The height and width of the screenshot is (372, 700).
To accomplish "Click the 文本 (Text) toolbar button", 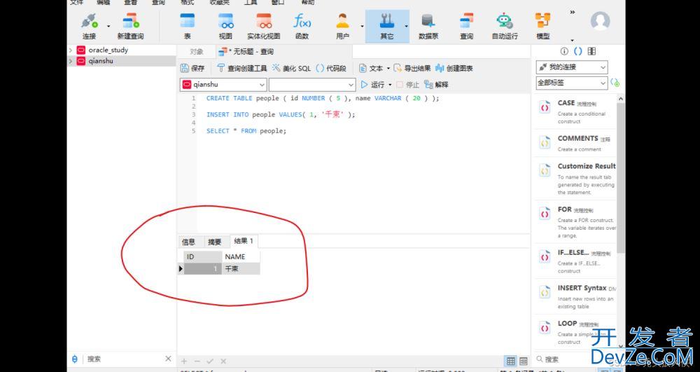I will [371, 69].
